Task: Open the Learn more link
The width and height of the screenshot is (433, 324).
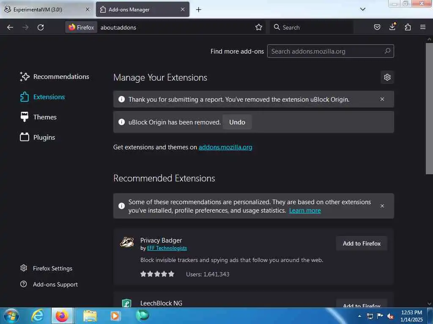Action: (x=305, y=211)
